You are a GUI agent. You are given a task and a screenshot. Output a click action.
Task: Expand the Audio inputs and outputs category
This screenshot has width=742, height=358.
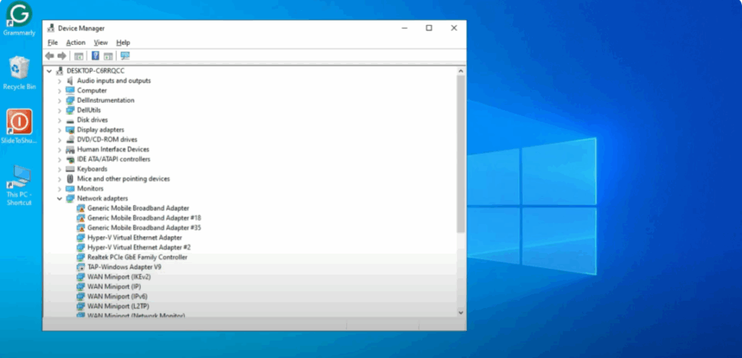coord(59,81)
